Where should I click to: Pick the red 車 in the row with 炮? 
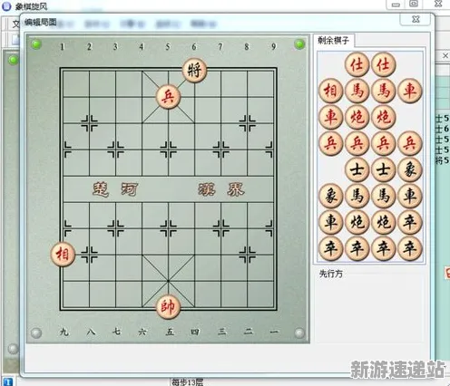pos(330,117)
